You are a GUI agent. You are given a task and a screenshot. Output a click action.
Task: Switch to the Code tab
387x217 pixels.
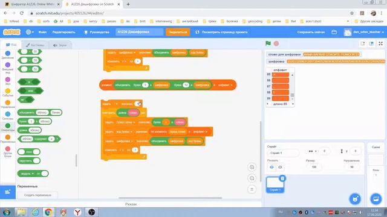(11, 45)
